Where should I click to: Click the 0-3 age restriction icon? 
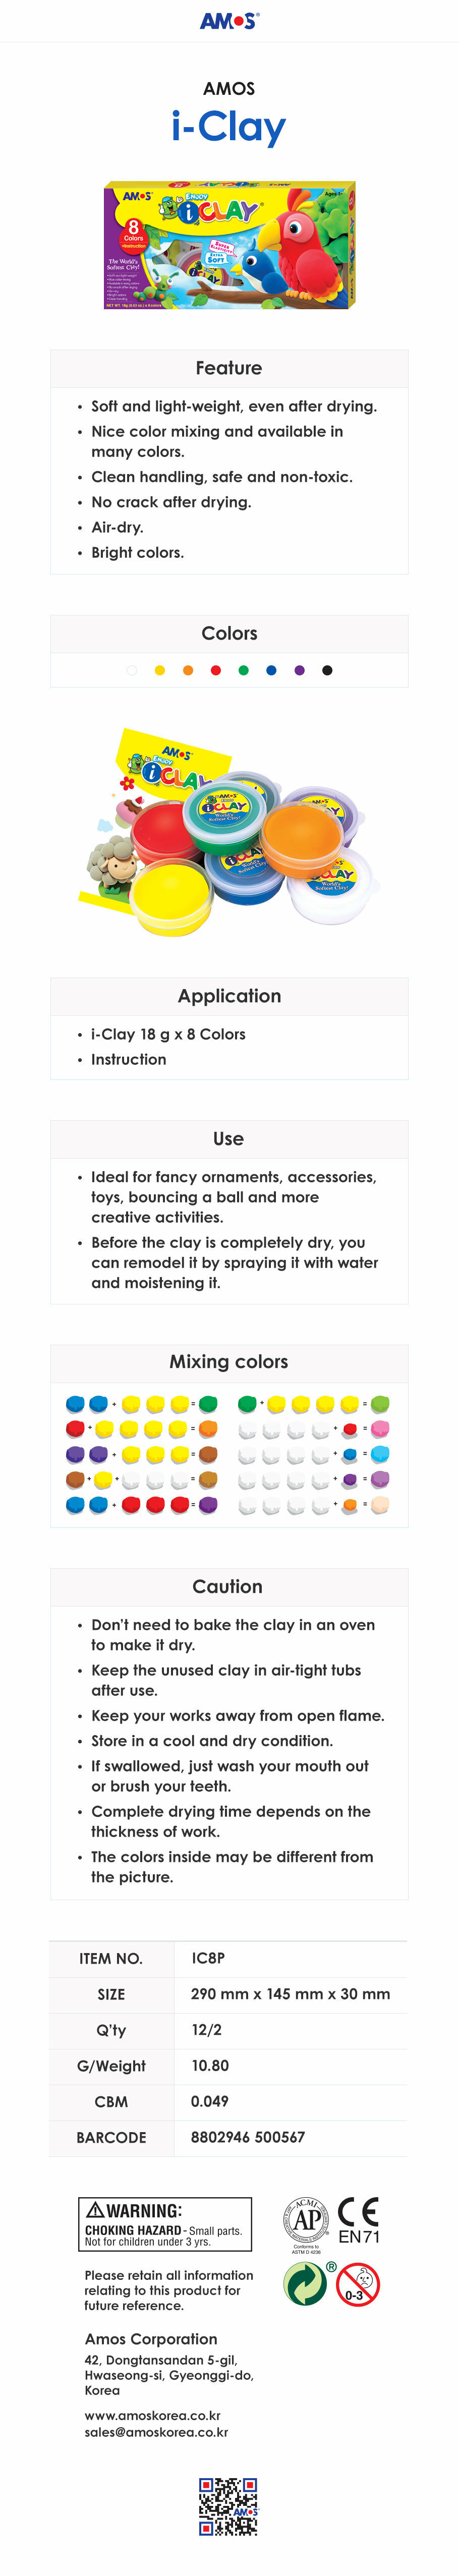(358, 2284)
